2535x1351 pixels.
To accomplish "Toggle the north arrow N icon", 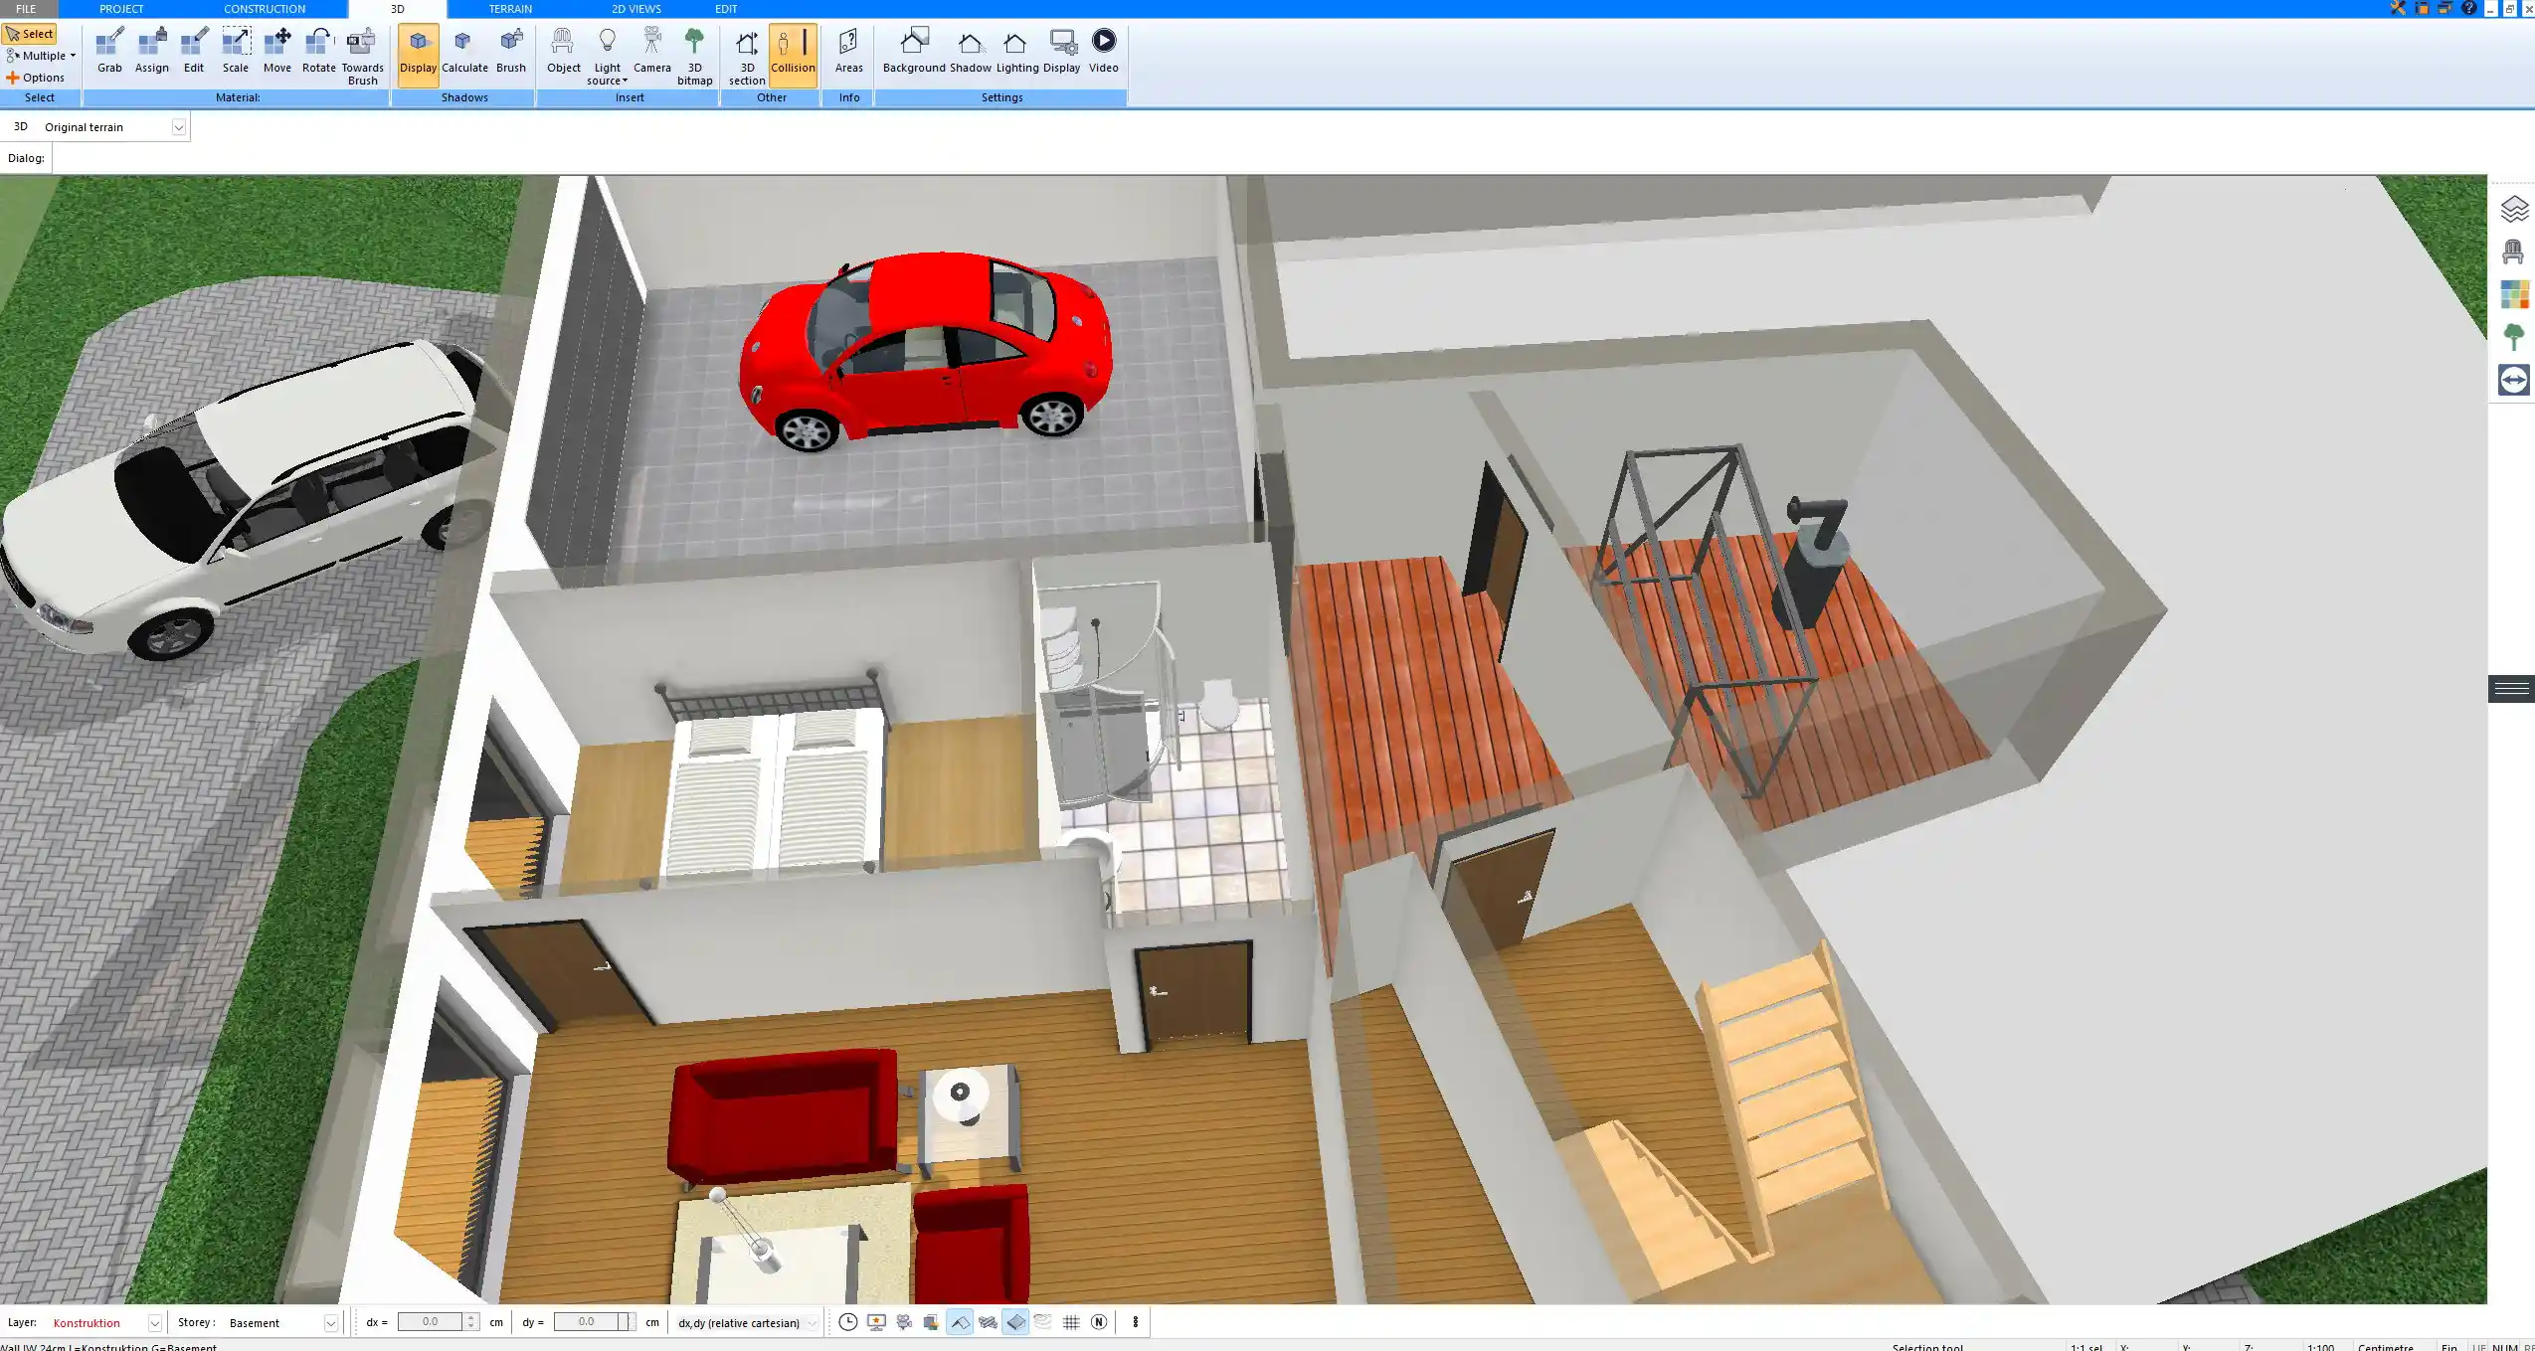I will coord(1099,1322).
